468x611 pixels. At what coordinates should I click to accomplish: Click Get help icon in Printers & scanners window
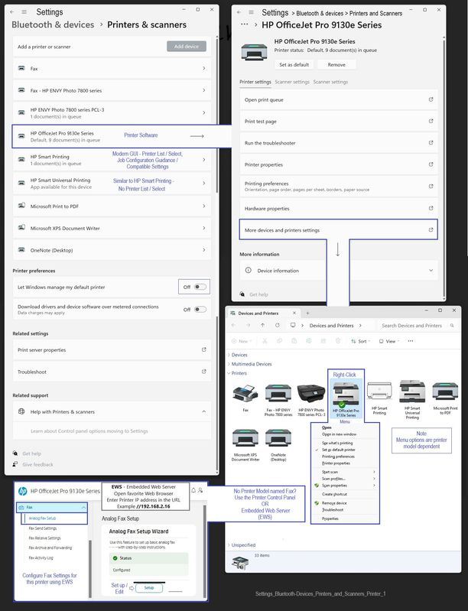click(15, 453)
